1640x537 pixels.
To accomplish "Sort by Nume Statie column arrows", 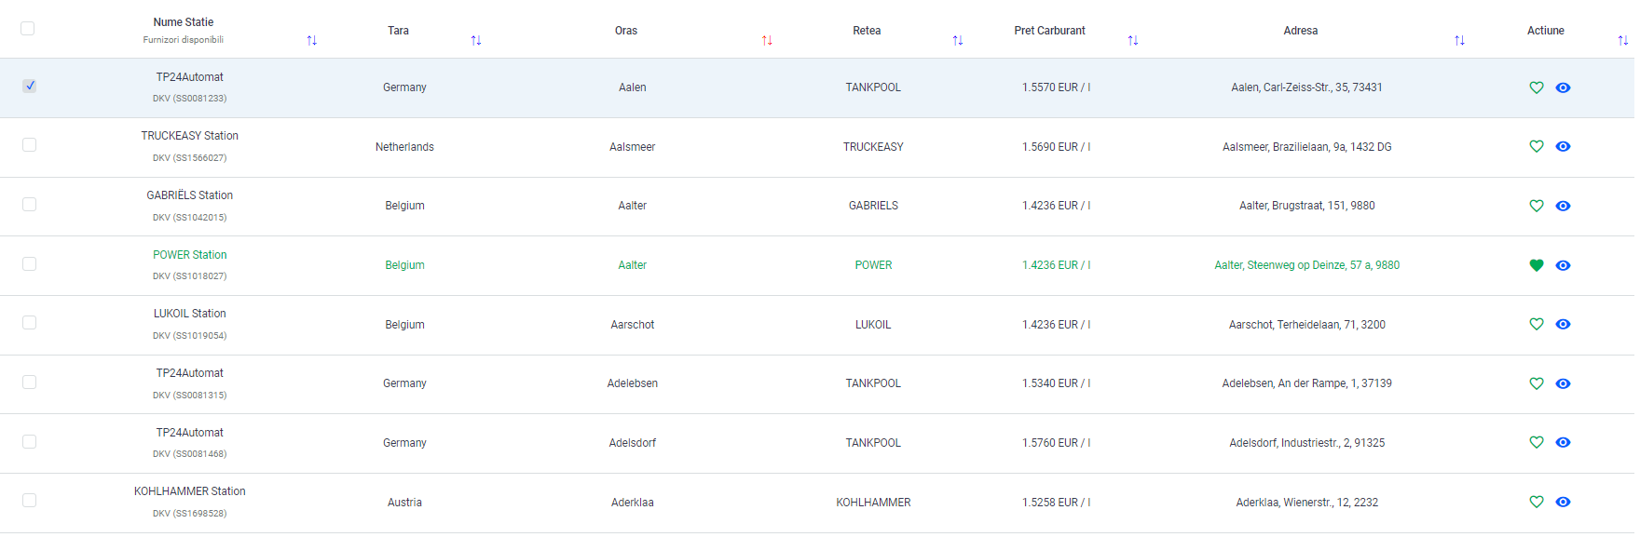I will [312, 40].
